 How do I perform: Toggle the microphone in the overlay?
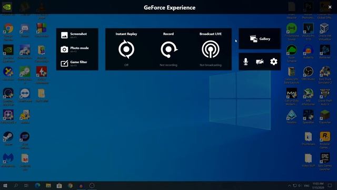(x=246, y=62)
